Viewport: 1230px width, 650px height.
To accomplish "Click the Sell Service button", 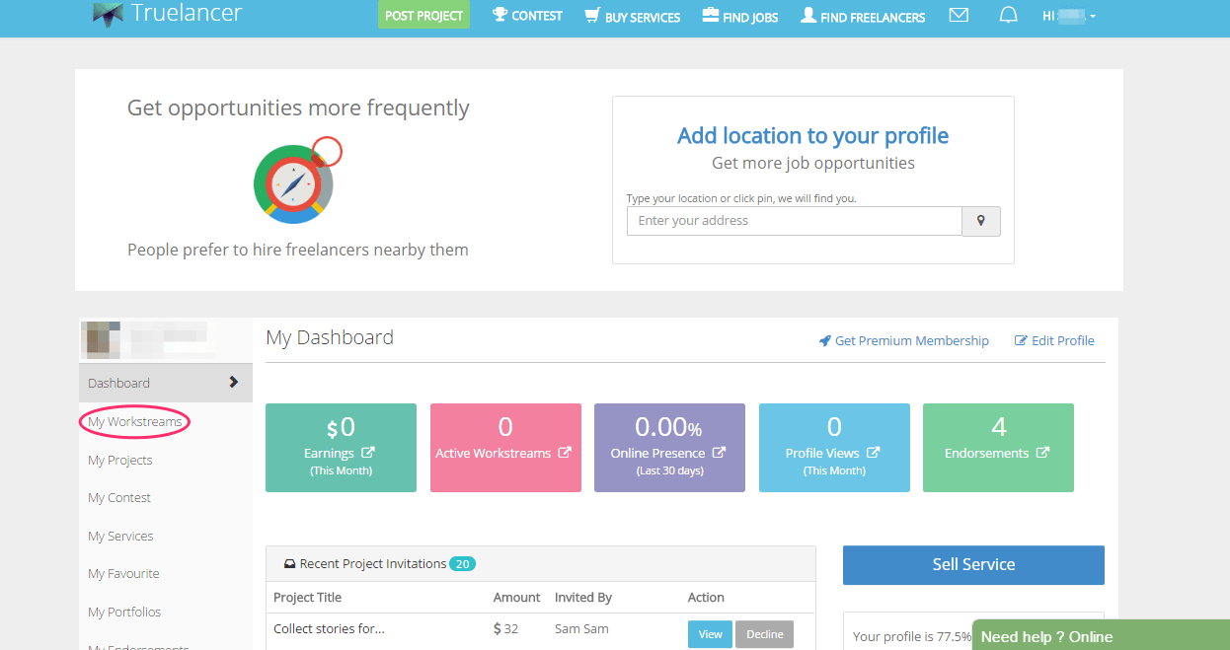I will [973, 565].
